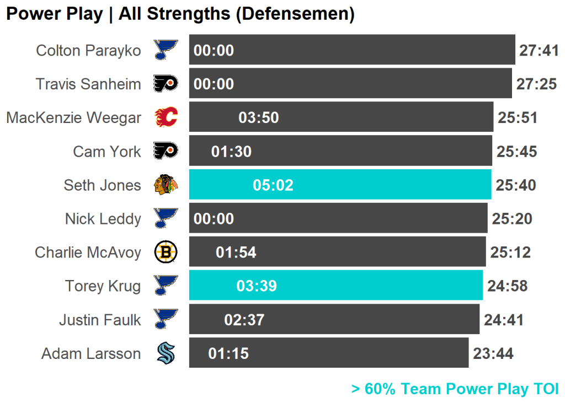Click the Seattle Kraken logo

166,353
